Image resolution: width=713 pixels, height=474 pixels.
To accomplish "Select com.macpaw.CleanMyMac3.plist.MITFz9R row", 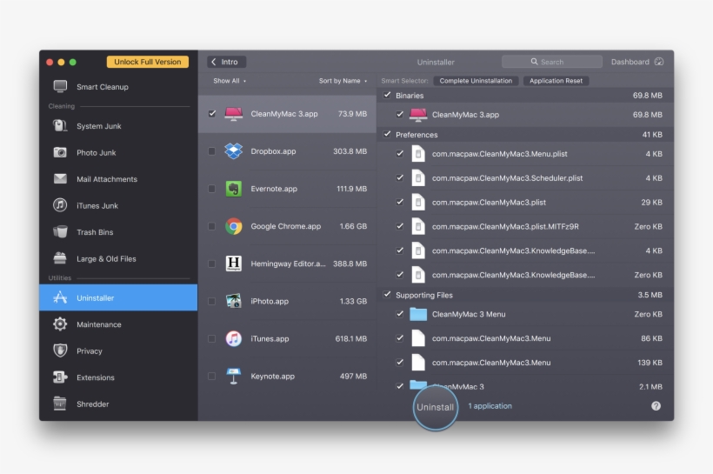I will tap(525, 226).
